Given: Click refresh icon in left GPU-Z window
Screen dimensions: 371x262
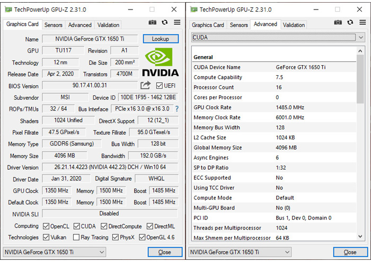Looking at the screenshot, I should pos(165,22).
